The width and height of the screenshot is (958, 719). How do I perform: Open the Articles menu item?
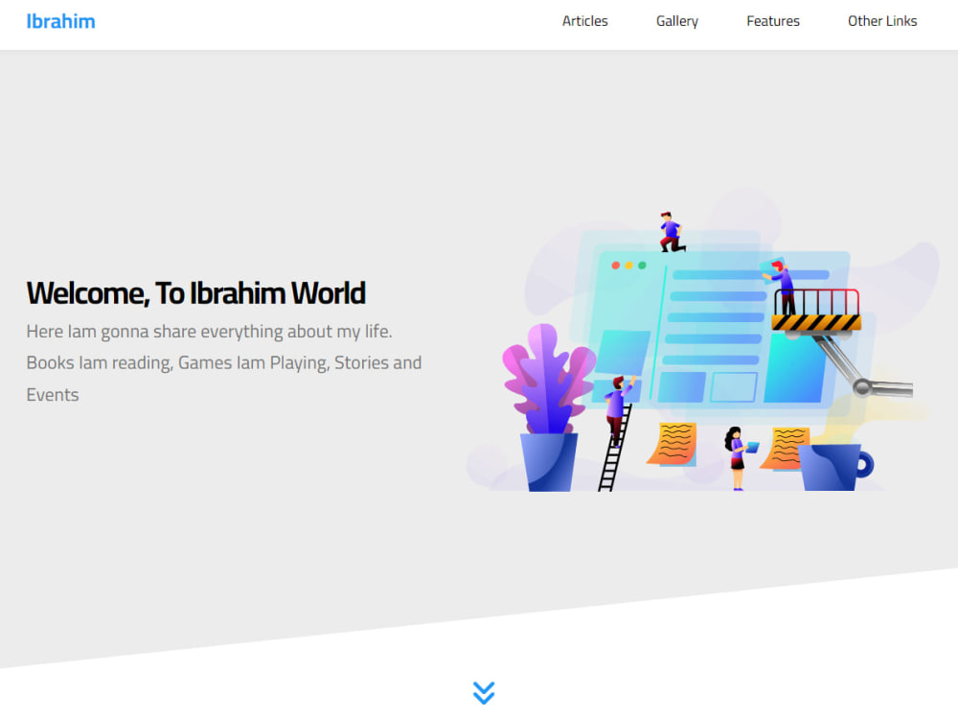point(584,21)
